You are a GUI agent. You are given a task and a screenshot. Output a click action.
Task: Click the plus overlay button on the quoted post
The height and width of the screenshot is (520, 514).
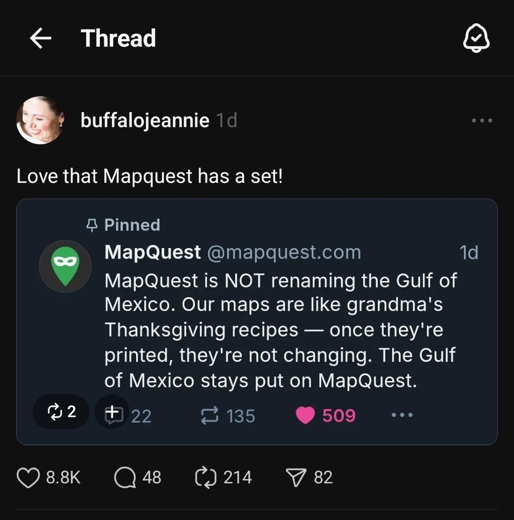tap(112, 411)
